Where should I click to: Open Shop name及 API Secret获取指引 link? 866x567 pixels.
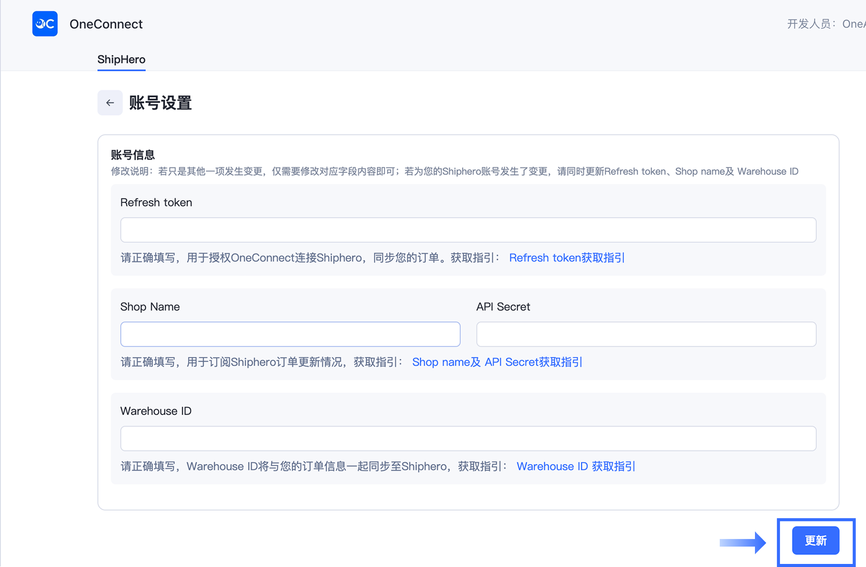click(497, 362)
